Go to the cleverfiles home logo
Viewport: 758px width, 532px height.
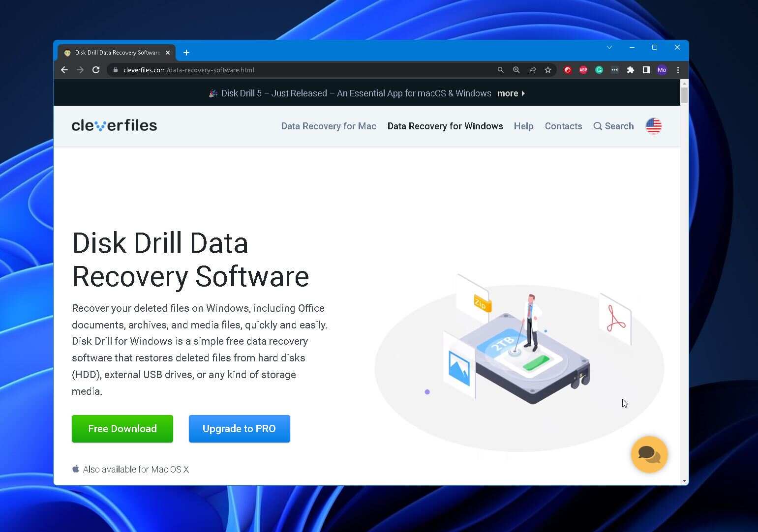(114, 125)
